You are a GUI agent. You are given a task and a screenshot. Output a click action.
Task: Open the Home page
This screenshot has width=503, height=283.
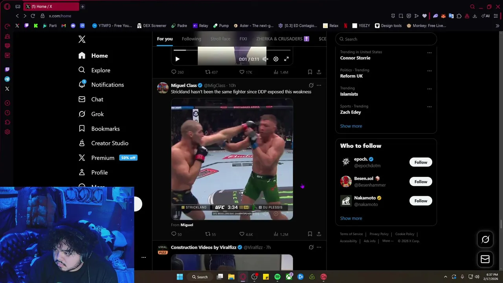point(93,56)
